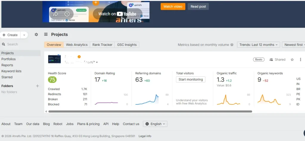This screenshot has height=141, width=305.
Task: Click the Read post button
Action: coord(198,7)
